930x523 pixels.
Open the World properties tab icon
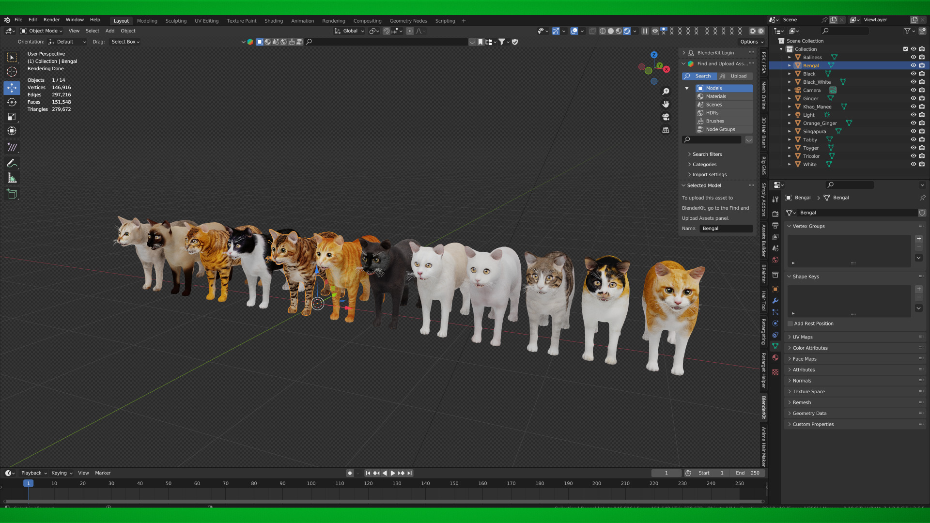point(775,260)
